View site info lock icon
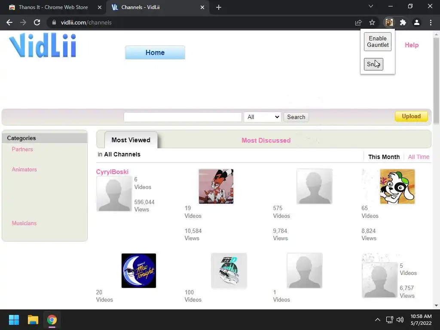The width and height of the screenshot is (440, 330). 54,22
